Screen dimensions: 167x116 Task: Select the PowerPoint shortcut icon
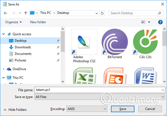(115, 76)
